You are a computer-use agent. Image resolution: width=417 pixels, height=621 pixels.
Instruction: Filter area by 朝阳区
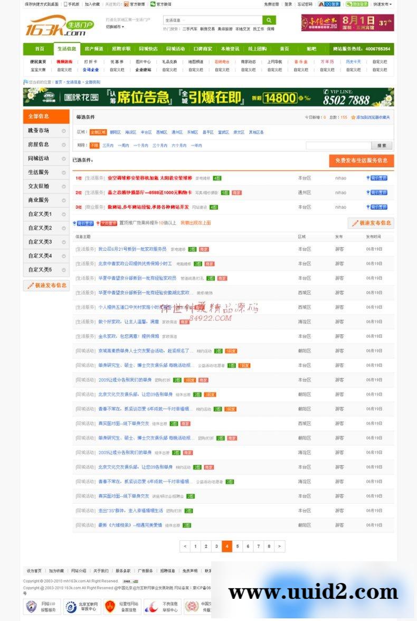[x=115, y=132]
